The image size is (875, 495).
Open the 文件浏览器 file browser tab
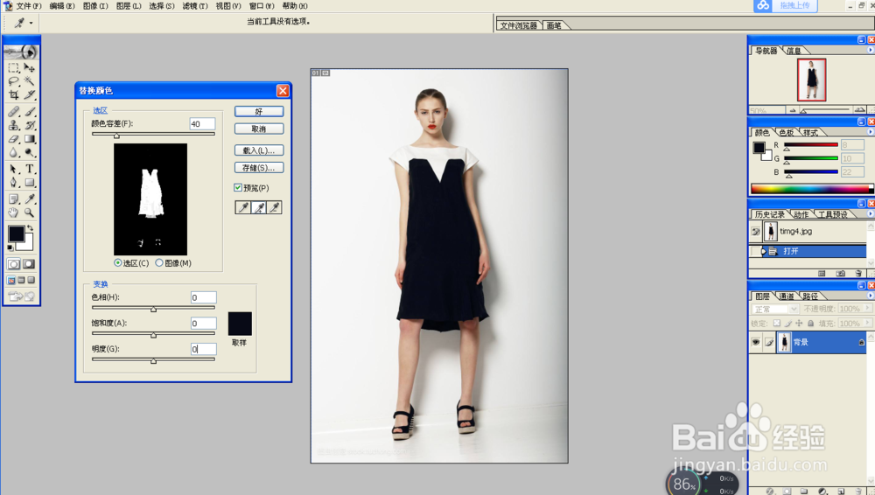[x=518, y=25]
